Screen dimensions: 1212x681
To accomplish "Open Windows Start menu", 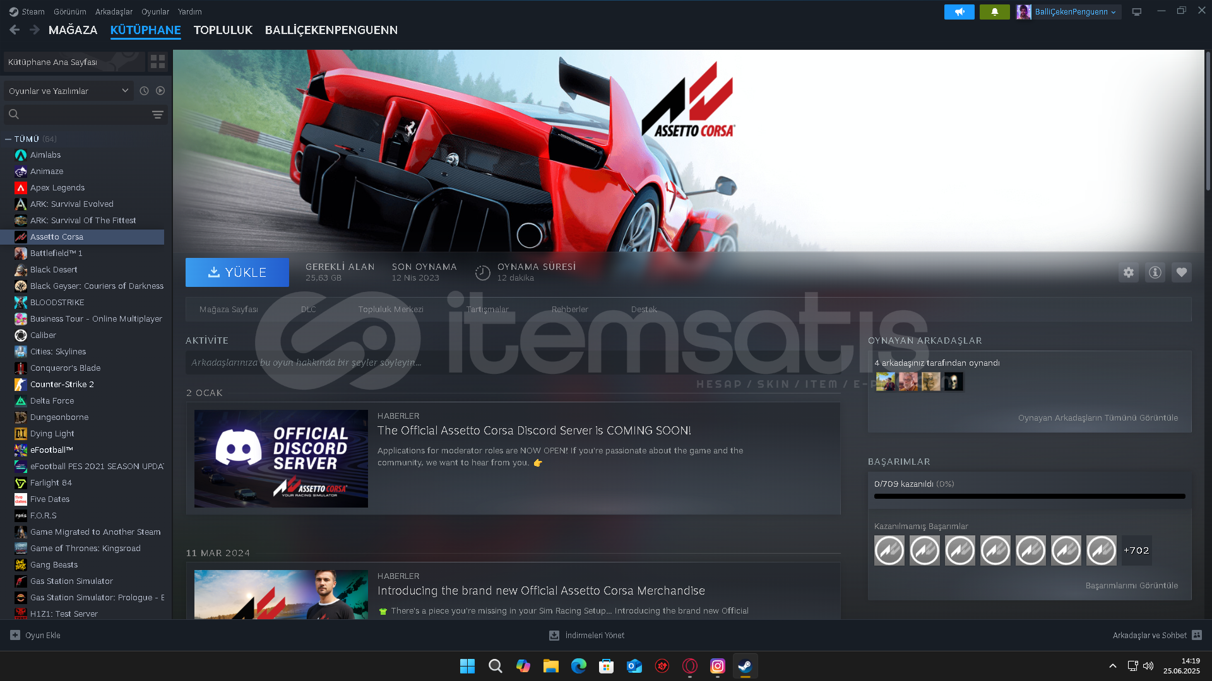I will (x=467, y=666).
